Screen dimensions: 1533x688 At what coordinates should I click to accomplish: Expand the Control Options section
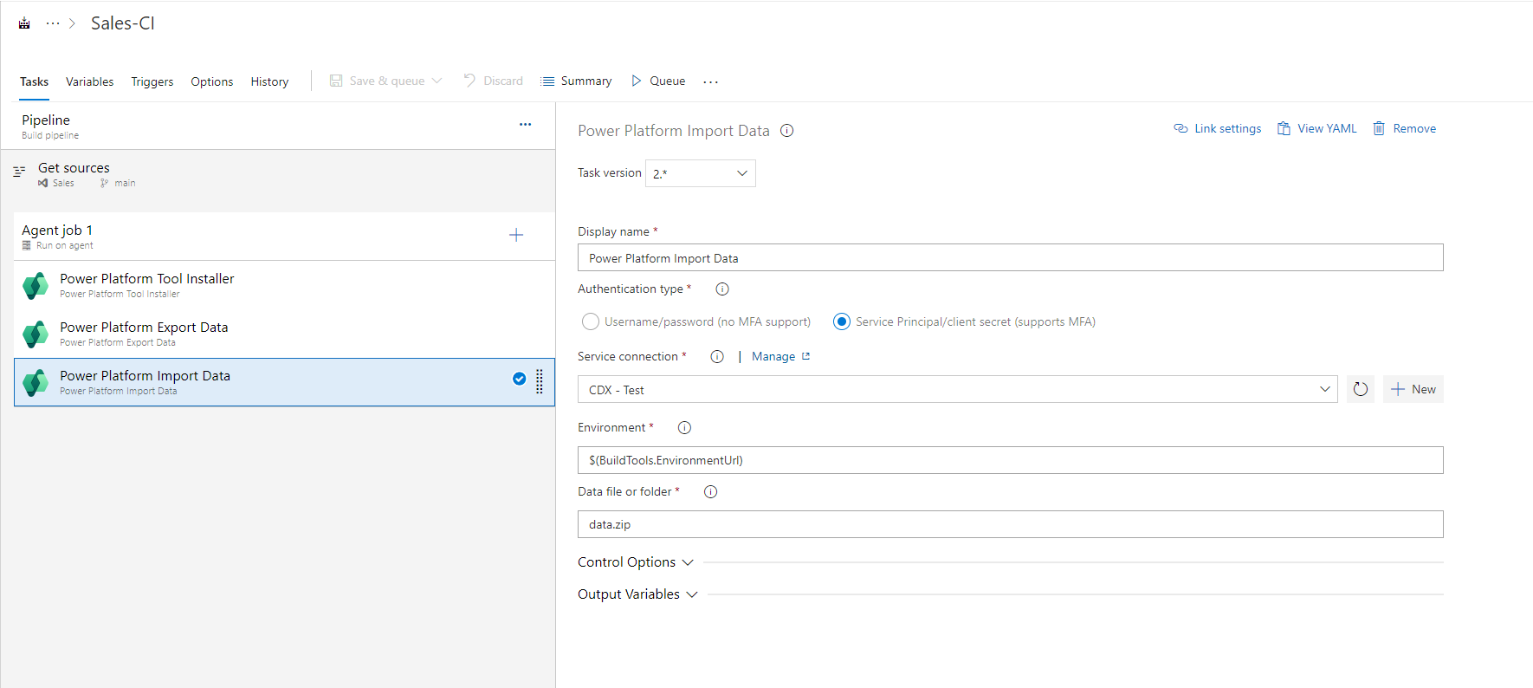point(636,562)
